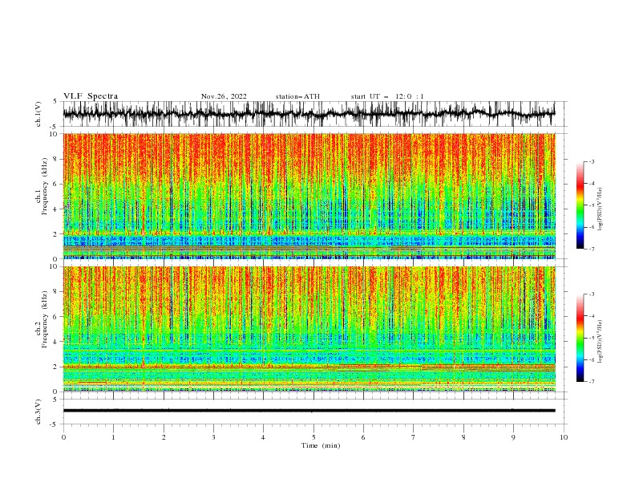Click the 'ch.2 Frequency (kHz)' axis label
The width and height of the screenshot is (635, 491).
pyautogui.click(x=42, y=331)
